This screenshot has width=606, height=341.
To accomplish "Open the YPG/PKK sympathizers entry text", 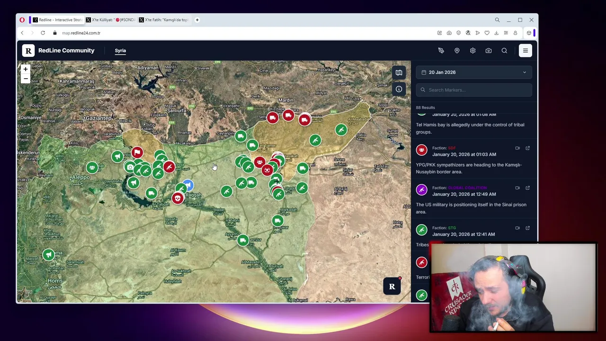I will (x=469, y=168).
